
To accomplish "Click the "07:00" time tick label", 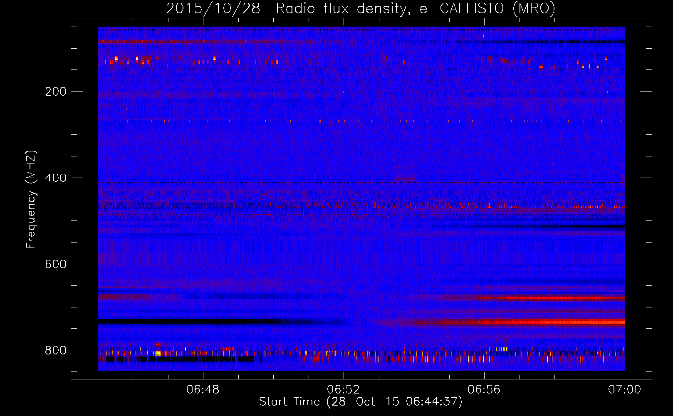I will [x=624, y=390].
